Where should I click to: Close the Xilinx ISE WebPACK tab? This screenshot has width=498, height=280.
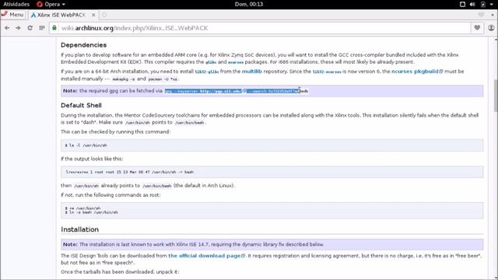click(x=93, y=15)
